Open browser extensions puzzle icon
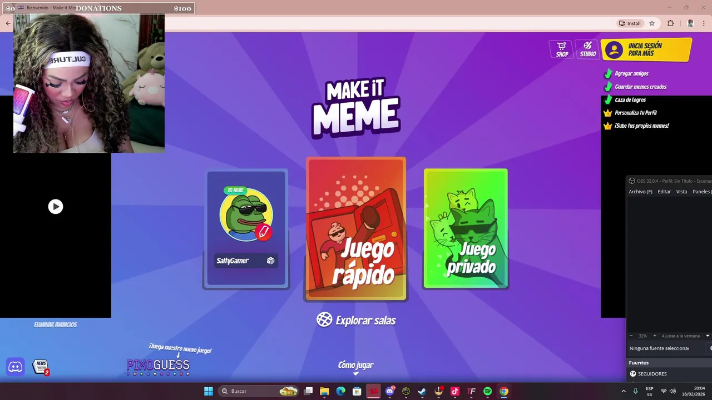This screenshot has height=400, width=712. click(670, 23)
